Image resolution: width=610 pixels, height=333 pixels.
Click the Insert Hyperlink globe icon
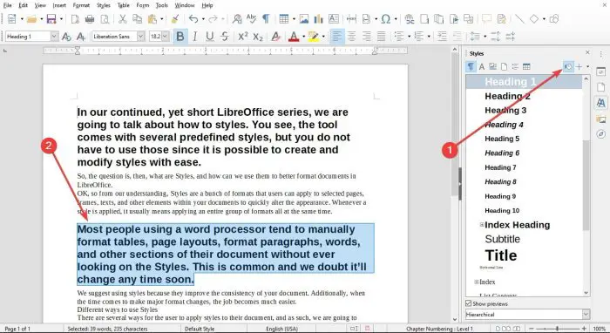pyautogui.click(x=410, y=18)
